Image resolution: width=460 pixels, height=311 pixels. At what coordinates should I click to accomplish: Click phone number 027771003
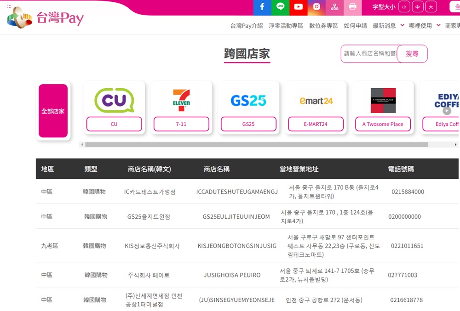pos(402,275)
